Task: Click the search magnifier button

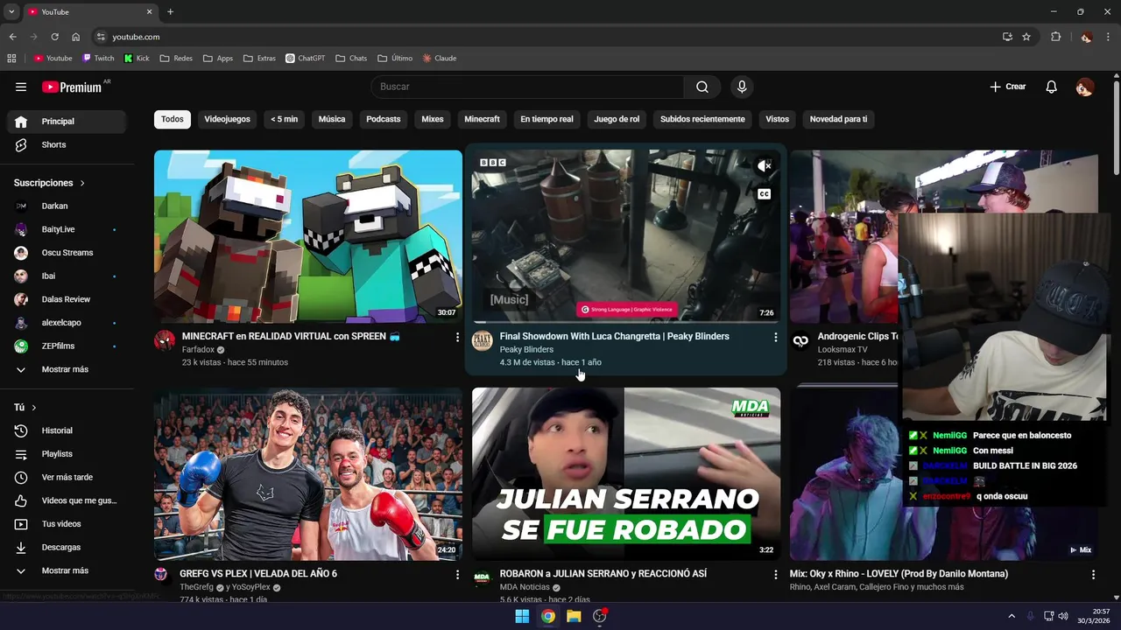Action: coord(702,87)
